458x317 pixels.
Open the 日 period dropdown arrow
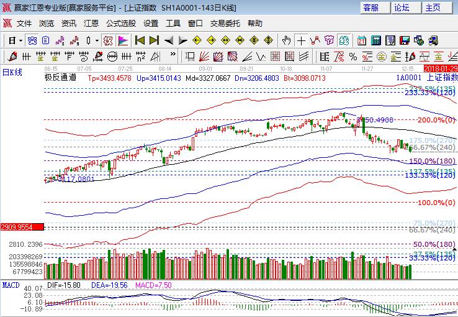20,40
